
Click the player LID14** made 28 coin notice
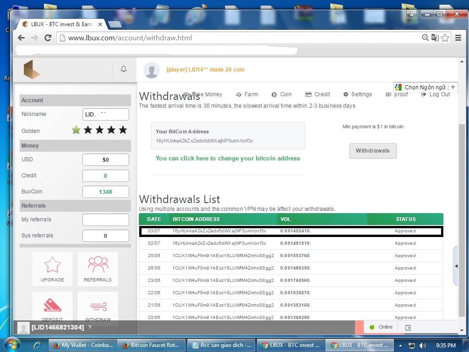(206, 70)
